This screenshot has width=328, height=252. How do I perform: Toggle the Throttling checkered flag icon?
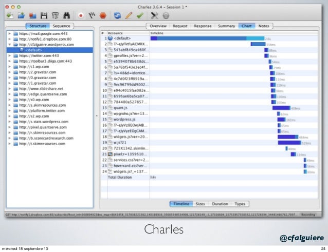tap(92, 15)
